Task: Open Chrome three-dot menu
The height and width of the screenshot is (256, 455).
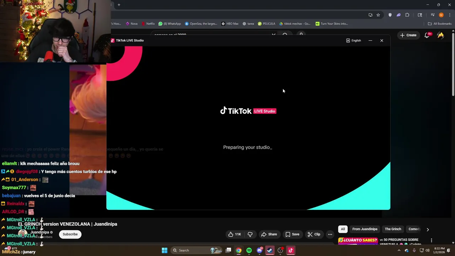Action: coord(450,15)
